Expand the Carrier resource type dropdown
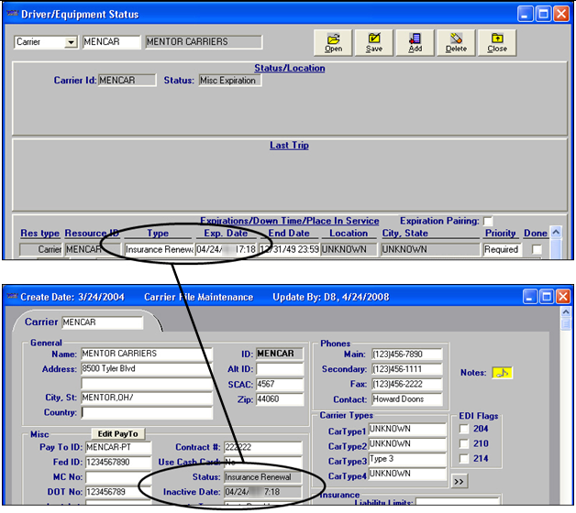The width and height of the screenshot is (576, 513). point(70,42)
